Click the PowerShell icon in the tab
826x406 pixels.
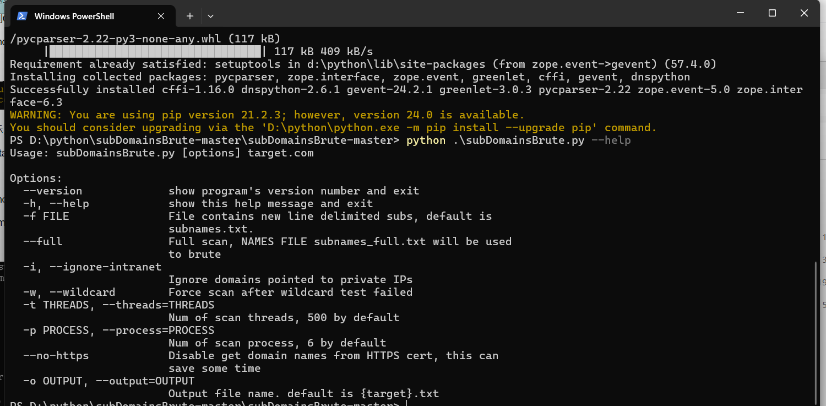click(23, 16)
